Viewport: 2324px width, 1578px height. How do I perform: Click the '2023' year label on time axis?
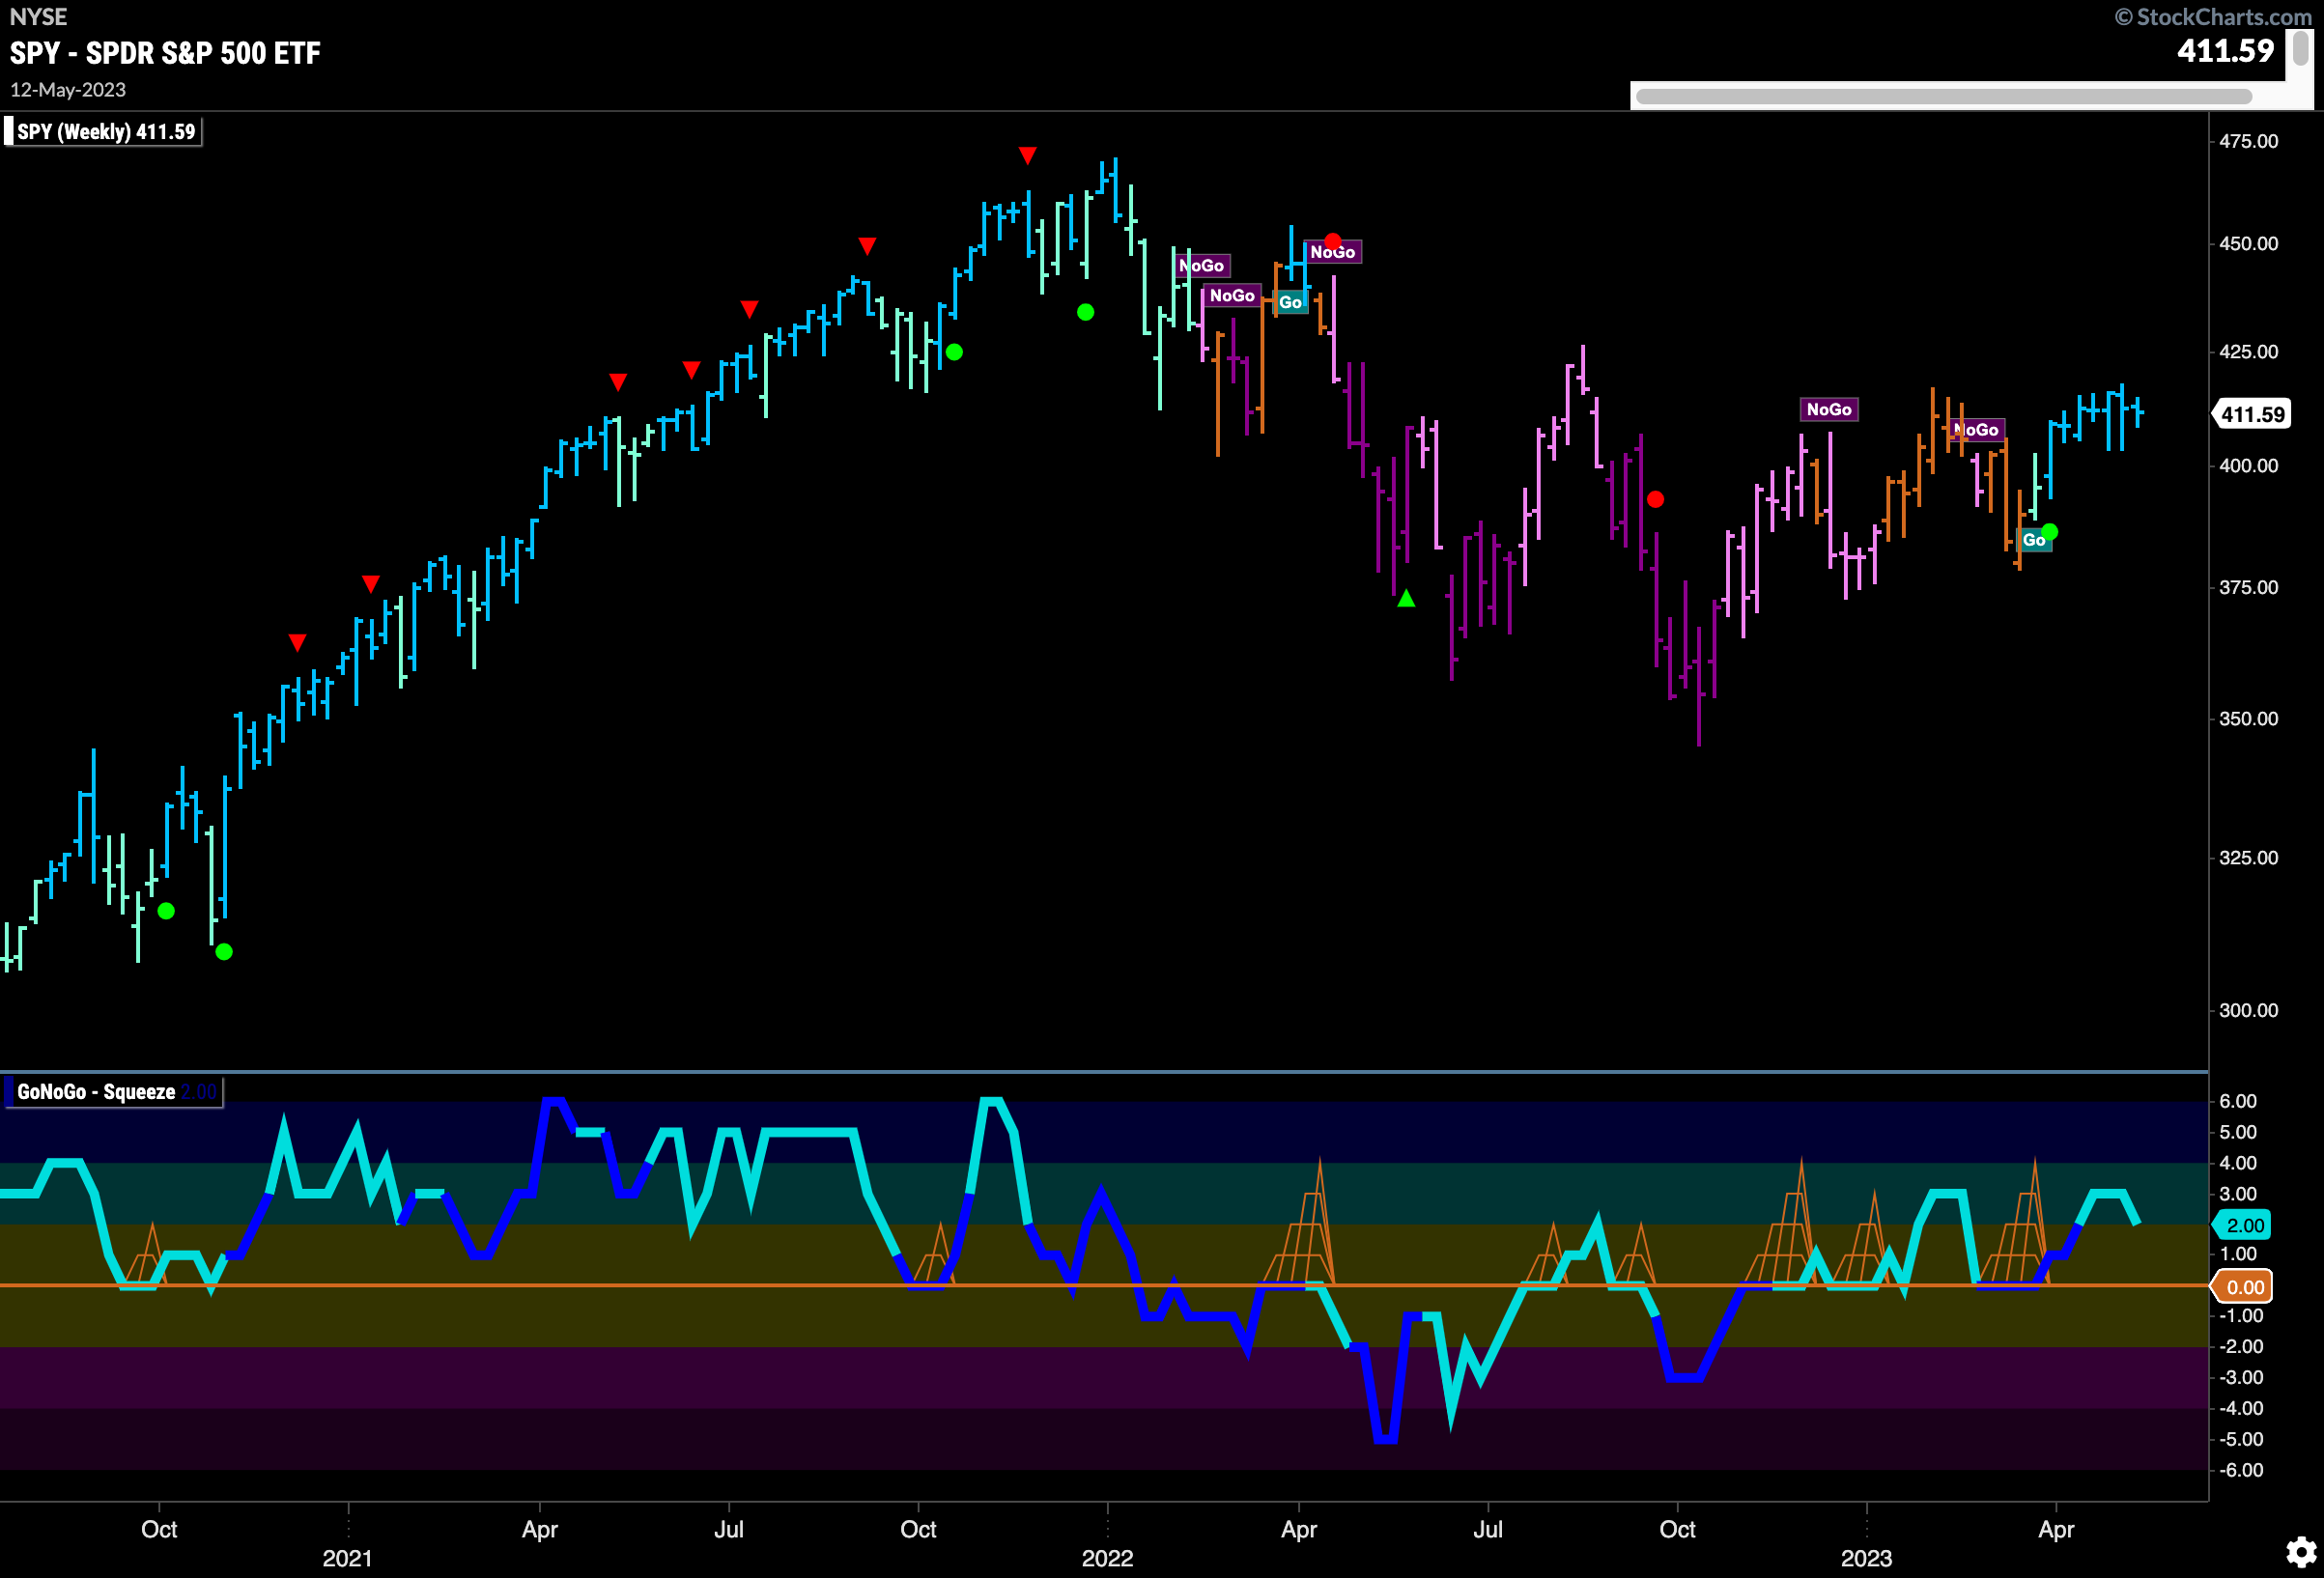[x=1866, y=1558]
